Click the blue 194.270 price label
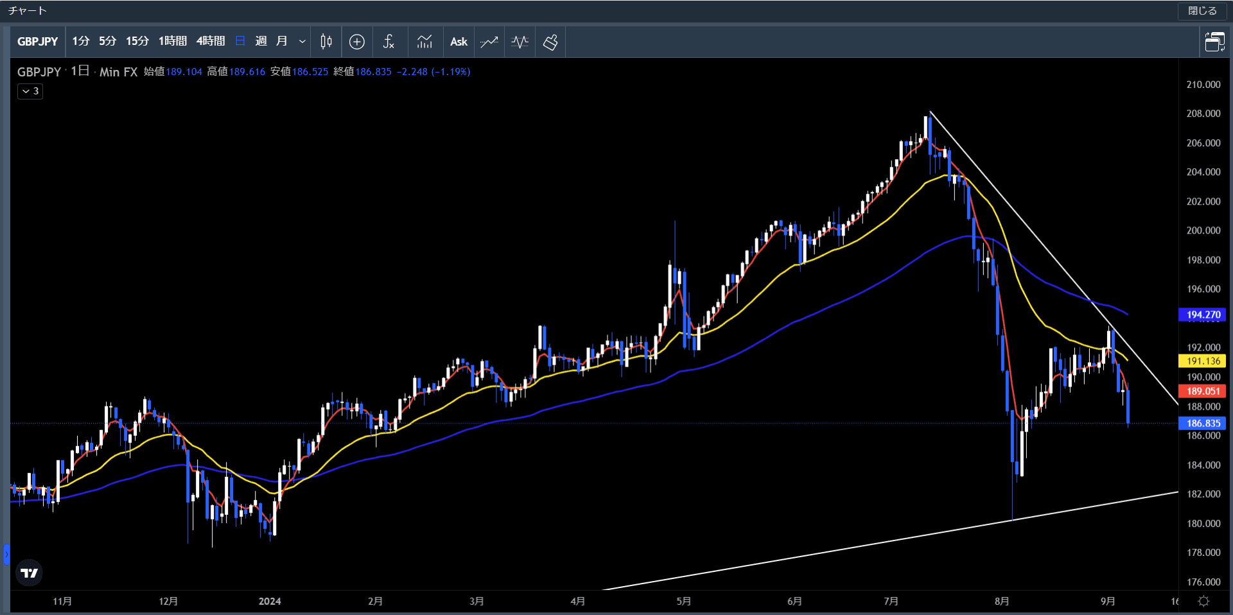This screenshot has height=615, width=1233. point(1202,315)
